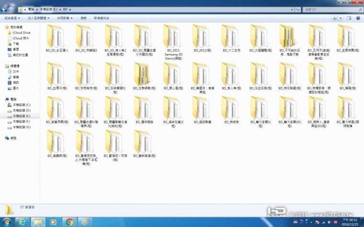Open iCloud 照片 in the navigation pane
364x227 pixels.
[21, 38]
